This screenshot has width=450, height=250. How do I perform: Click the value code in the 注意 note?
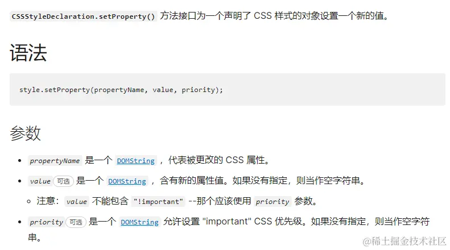77,202
